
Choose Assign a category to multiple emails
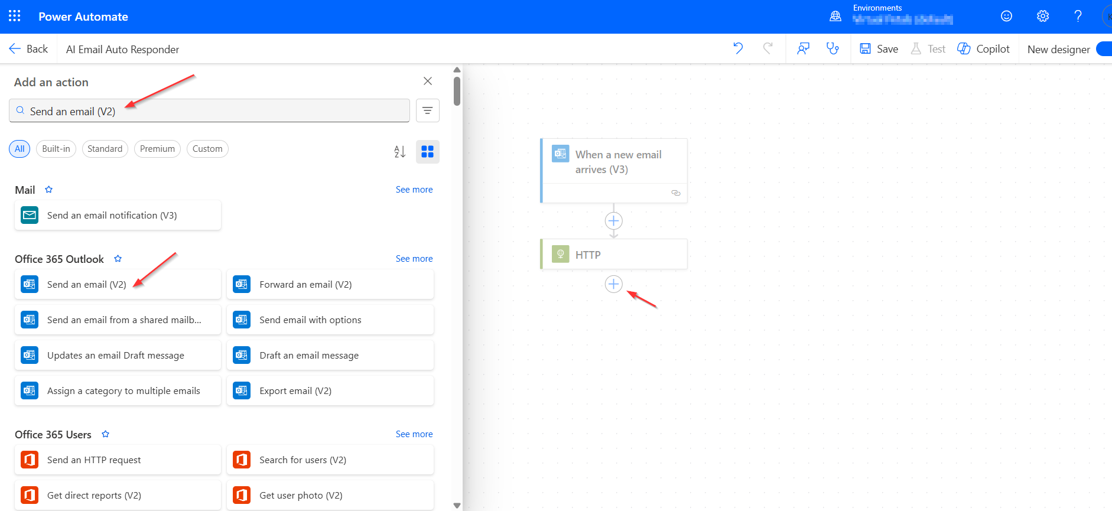click(x=118, y=390)
